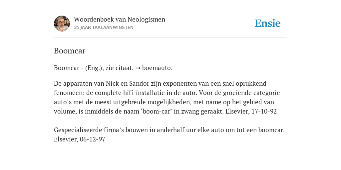341x170 pixels.
Task: Click the Boomcar heading
Action: click(x=70, y=51)
